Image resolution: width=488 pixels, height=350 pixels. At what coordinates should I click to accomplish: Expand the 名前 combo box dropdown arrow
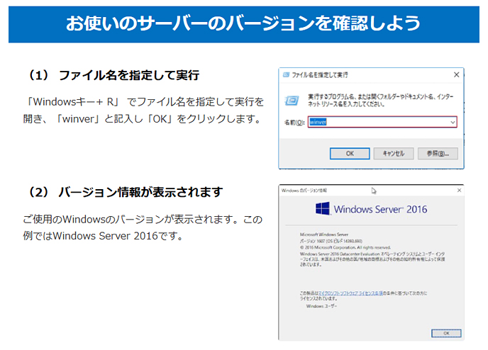point(452,122)
